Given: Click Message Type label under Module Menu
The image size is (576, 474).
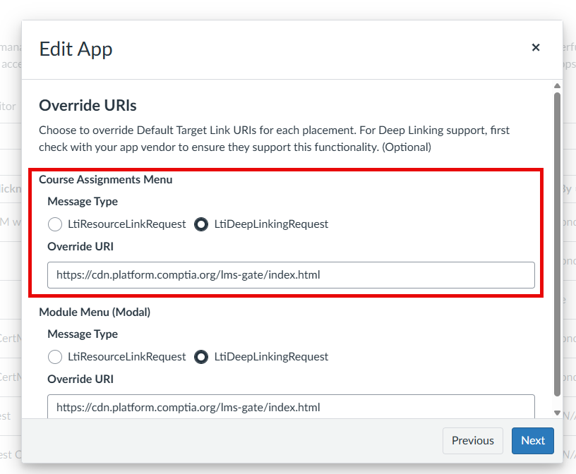Looking at the screenshot, I should coord(83,334).
